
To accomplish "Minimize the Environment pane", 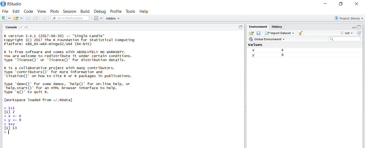I will tap(354, 27).
